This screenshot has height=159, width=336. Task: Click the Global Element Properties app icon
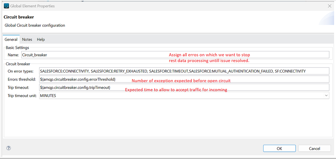tap(7, 6)
